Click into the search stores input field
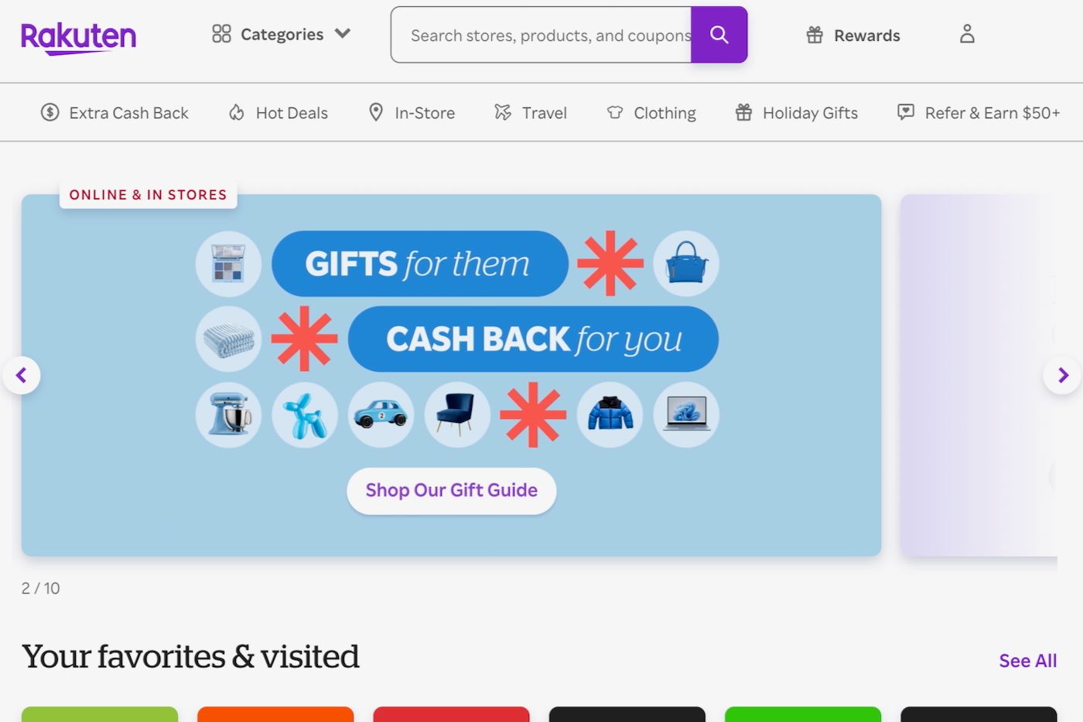Screen dimensions: 1083x722 pyautogui.click(x=541, y=35)
